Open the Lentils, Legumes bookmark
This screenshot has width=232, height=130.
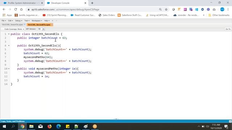click(27, 15)
